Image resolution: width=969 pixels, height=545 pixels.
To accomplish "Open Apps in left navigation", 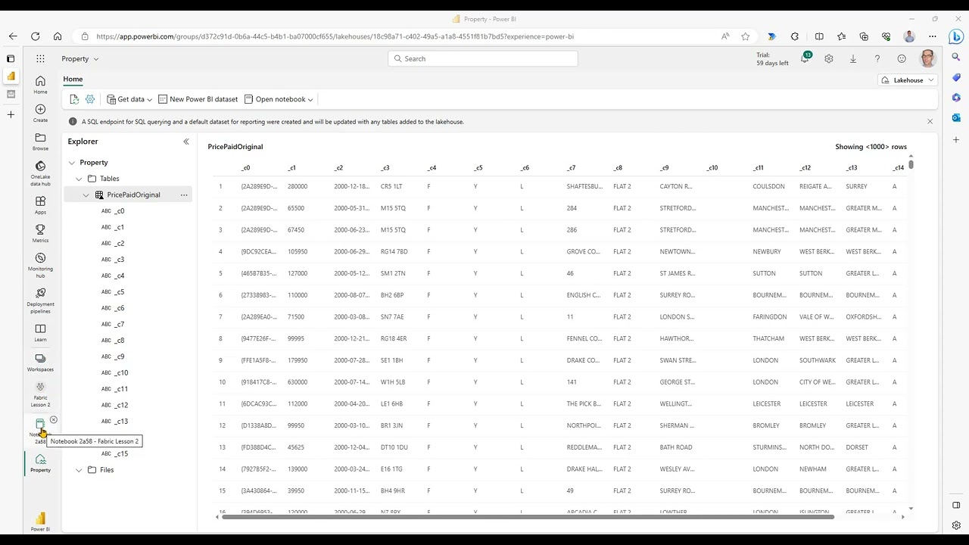I will (40, 204).
